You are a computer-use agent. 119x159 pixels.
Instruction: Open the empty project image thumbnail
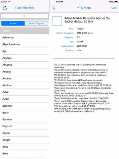pyautogui.click(x=57, y=21)
